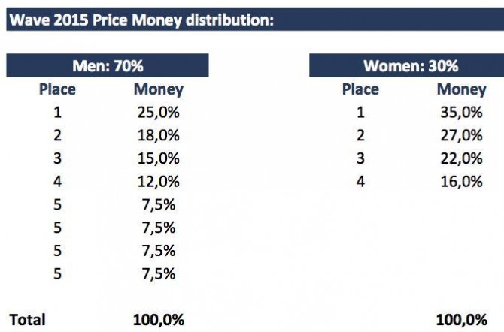Image resolution: width=504 pixels, height=332 pixels.
Task: Select the Men: 70% header bar
Action: click(x=108, y=65)
